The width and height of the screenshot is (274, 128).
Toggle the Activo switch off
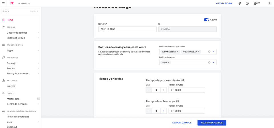tap(206, 20)
